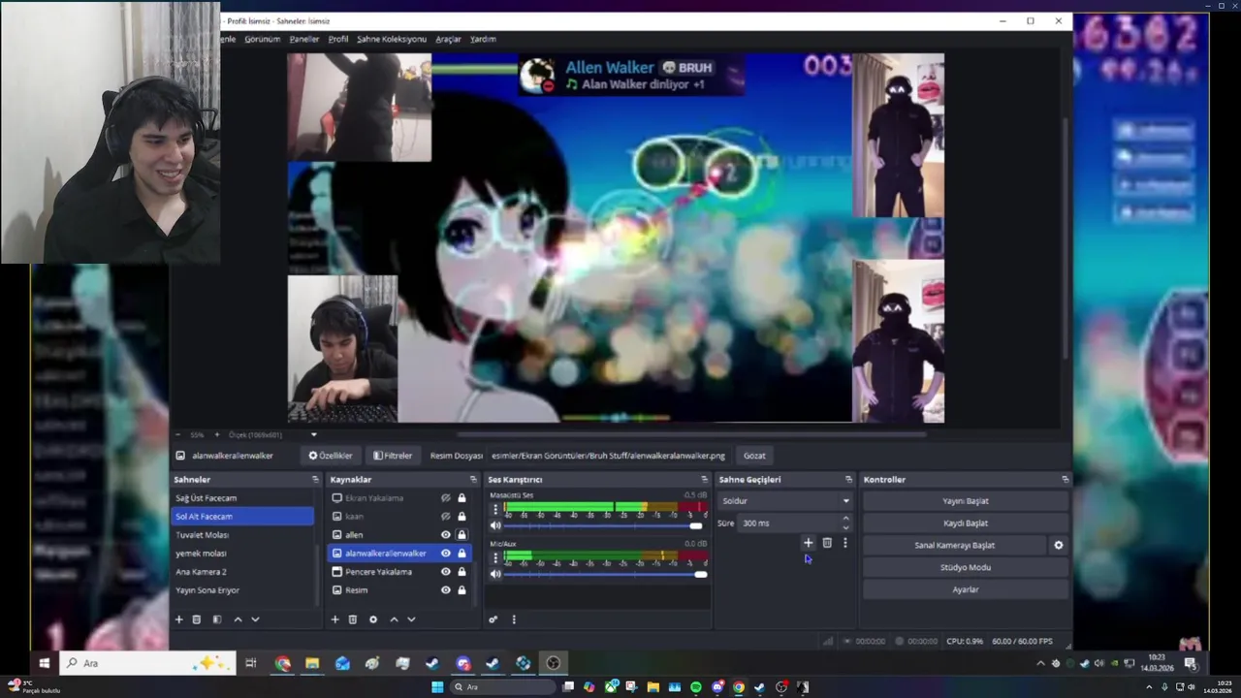Undock the Kaynaklar panel
This screenshot has width=1241, height=698.
(473, 479)
